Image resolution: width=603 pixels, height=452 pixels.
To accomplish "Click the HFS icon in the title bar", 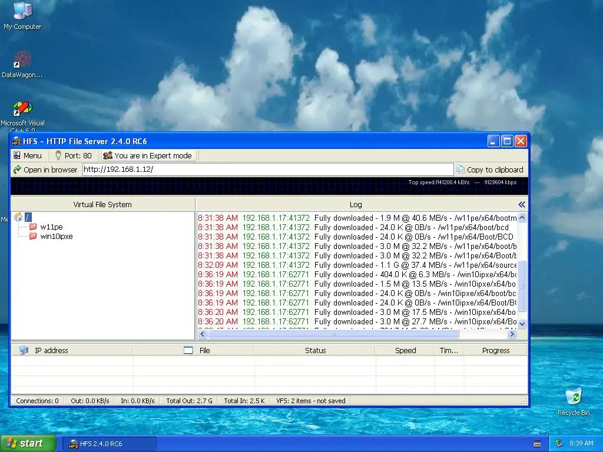I will (x=16, y=141).
